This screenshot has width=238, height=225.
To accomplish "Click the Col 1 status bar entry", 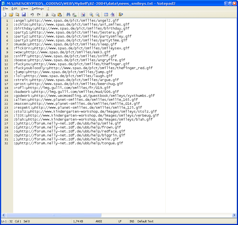I will click(18, 221).
